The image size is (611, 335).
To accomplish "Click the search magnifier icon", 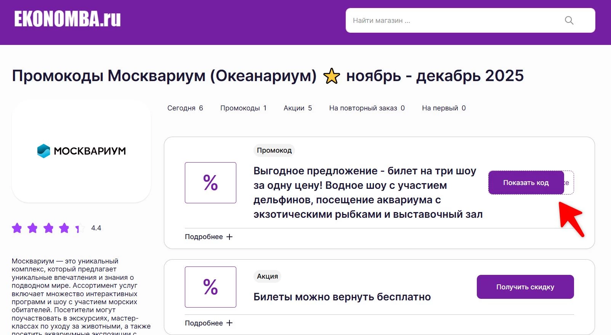I will point(569,21).
